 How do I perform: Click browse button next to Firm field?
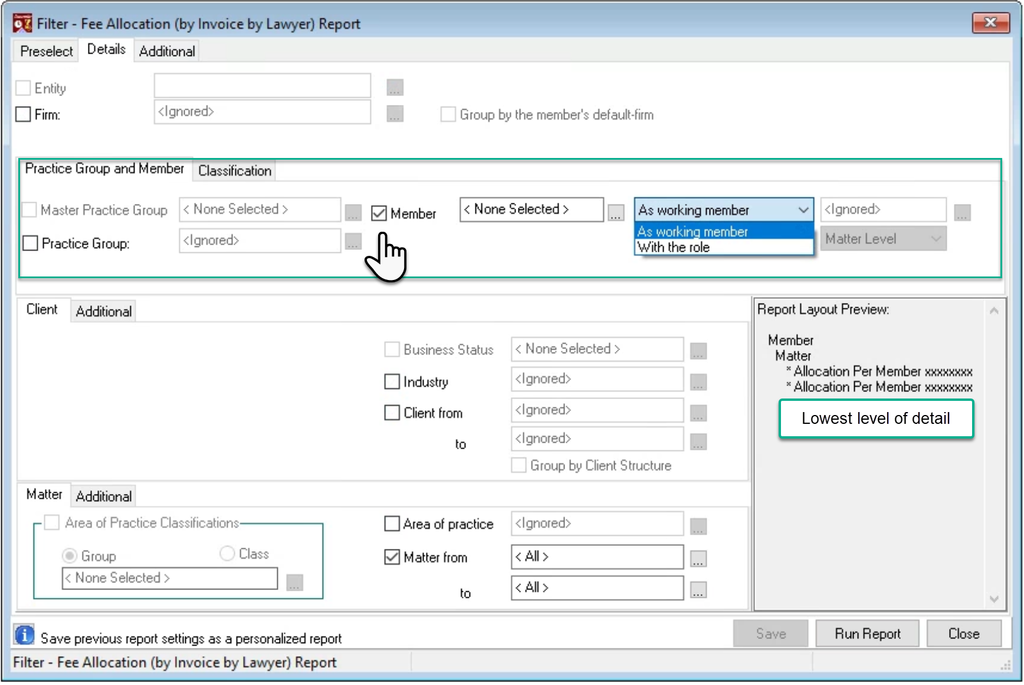click(395, 113)
